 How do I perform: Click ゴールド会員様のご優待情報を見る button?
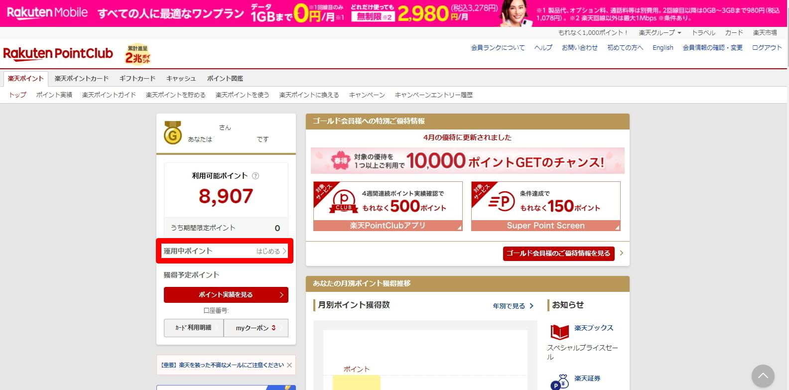coord(558,253)
